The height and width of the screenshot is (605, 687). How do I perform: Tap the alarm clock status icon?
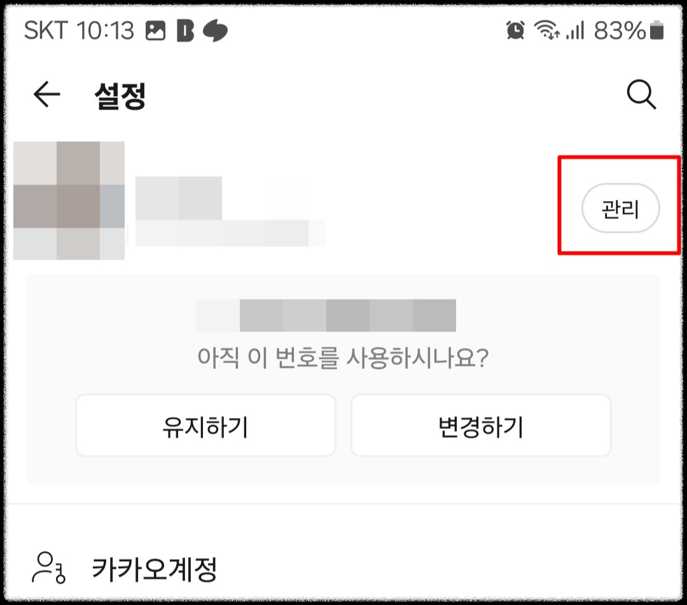click(515, 31)
